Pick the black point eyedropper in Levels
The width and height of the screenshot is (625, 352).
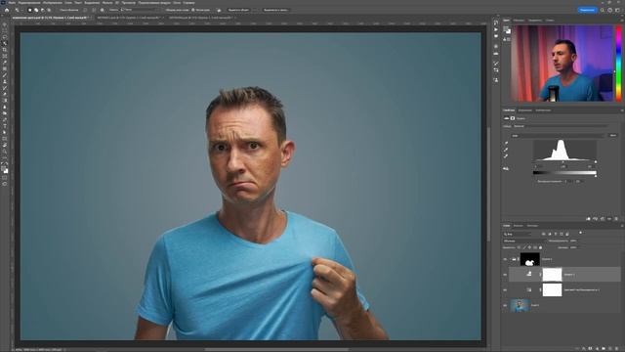click(x=506, y=143)
